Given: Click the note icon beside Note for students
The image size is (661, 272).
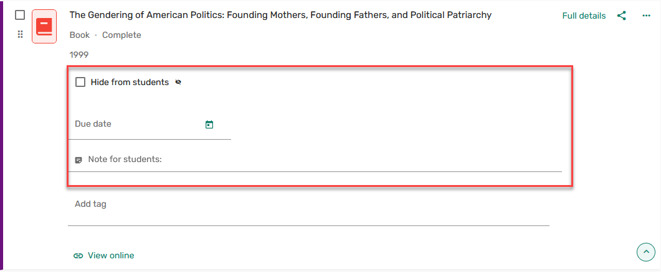Looking at the screenshot, I should (x=78, y=160).
